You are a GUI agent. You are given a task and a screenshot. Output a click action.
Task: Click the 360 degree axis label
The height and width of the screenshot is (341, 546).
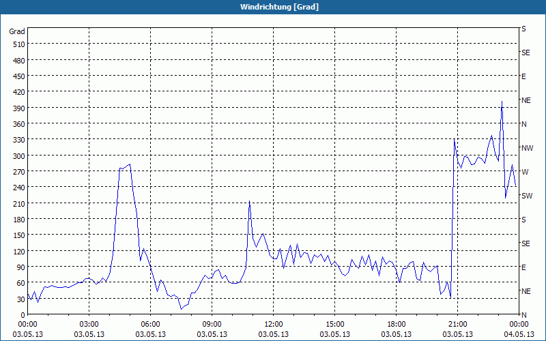[x=19, y=124]
